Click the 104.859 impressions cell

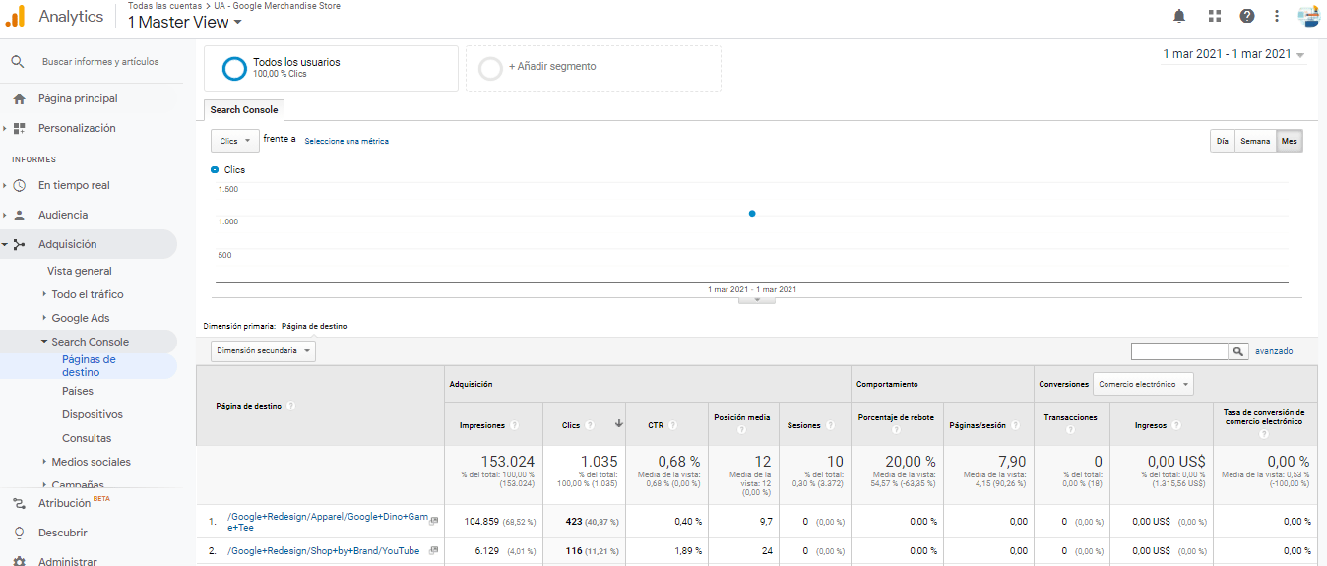pos(482,522)
